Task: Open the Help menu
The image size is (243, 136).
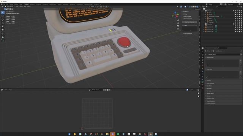Action: 21,4
